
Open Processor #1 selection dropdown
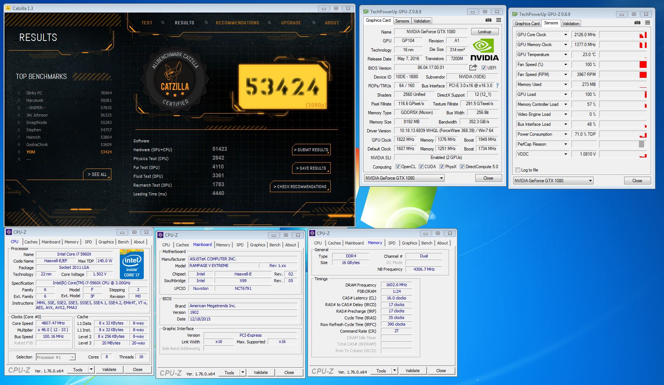point(56,357)
